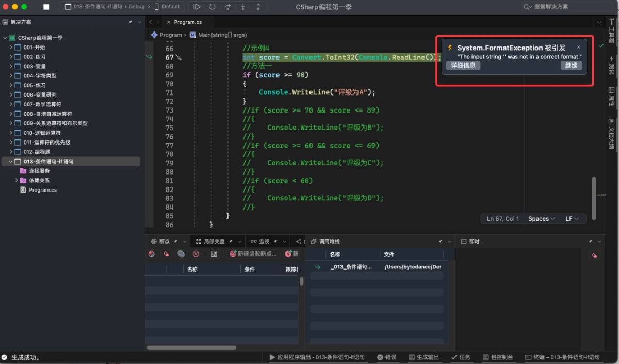Step over the current line
The height and width of the screenshot is (364, 619).
coord(227,7)
